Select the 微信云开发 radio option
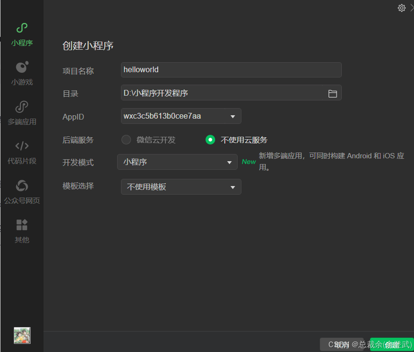The height and width of the screenshot is (352, 414). (126, 140)
